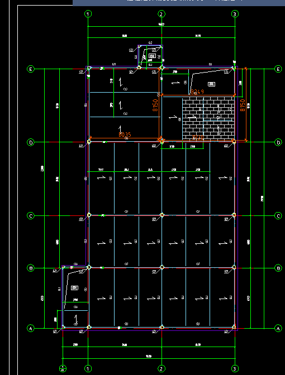Select the orange 8035 dimension text
This screenshot has height=375, width=285.
point(125,134)
